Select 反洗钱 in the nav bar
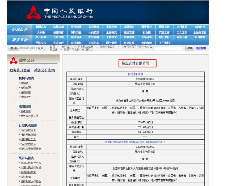This screenshot has width=232, height=186. pyautogui.click(x=147, y=32)
